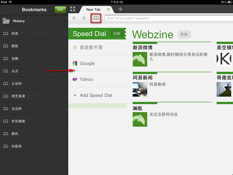Expand History using its chevron arrow
This screenshot has height=175, width=233.
[64, 21]
